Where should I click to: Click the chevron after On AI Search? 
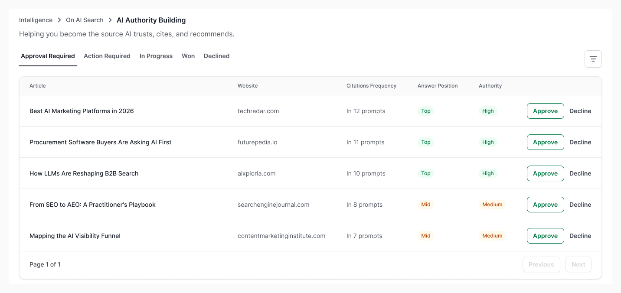[x=110, y=20]
